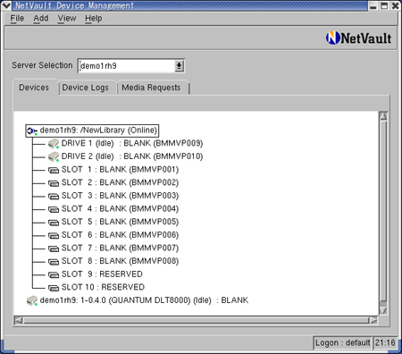Select 'SLOT 3 : BLANK (BMMVP003)' row
This screenshot has height=354, width=402.
(113, 196)
